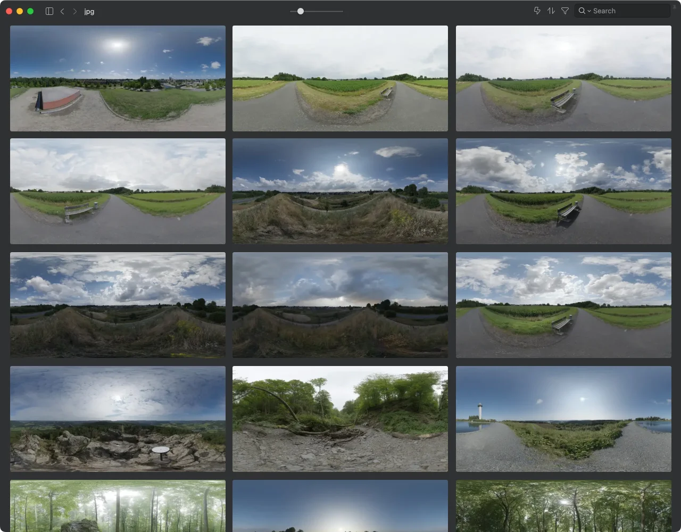
Task: Open the sort order arrows
Action: point(551,11)
